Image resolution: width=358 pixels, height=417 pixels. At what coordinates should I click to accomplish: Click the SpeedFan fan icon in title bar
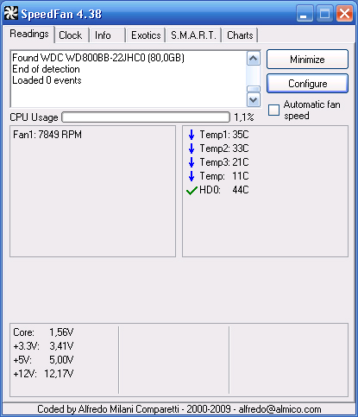11,13
